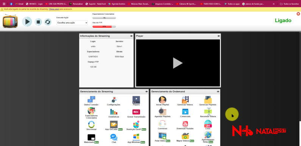Image resolution: width=301 pixels, height=146 pixels.
Task: Open Comerciais
Action: (185, 113)
